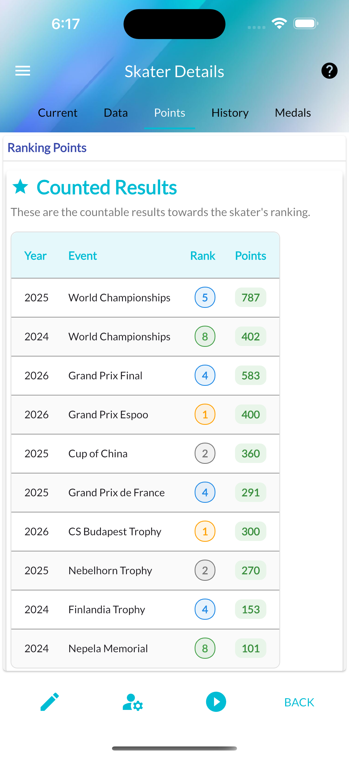The width and height of the screenshot is (349, 757).
Task: Click the 787 points chip
Action: tap(250, 297)
